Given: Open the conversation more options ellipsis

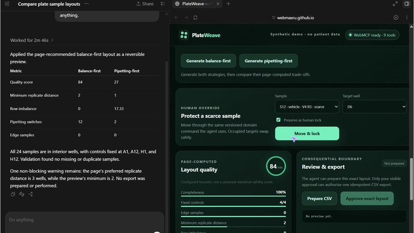Looking at the screenshot, I should pyautogui.click(x=86, y=4).
